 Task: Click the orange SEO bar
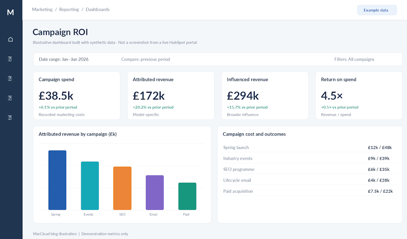click(122, 188)
